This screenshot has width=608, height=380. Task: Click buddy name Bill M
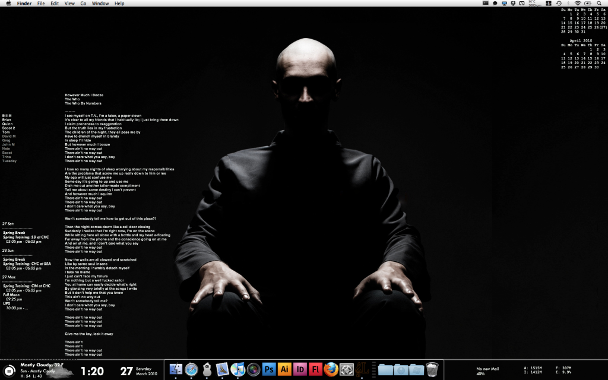click(7, 116)
